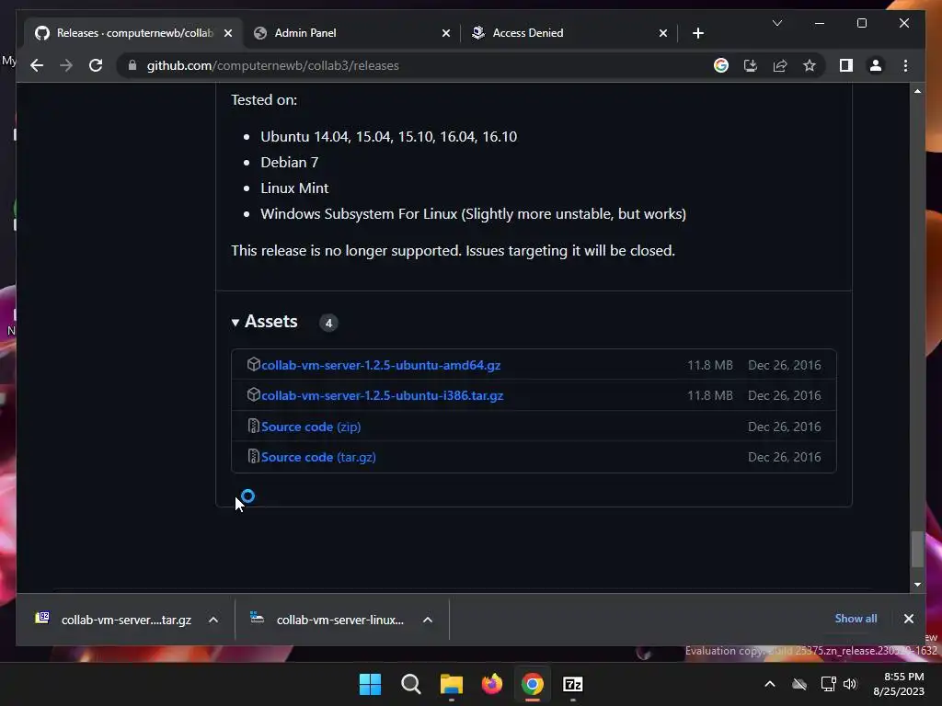Click the lock icon in address bar
The width and height of the screenshot is (942, 706).
pyautogui.click(x=132, y=65)
